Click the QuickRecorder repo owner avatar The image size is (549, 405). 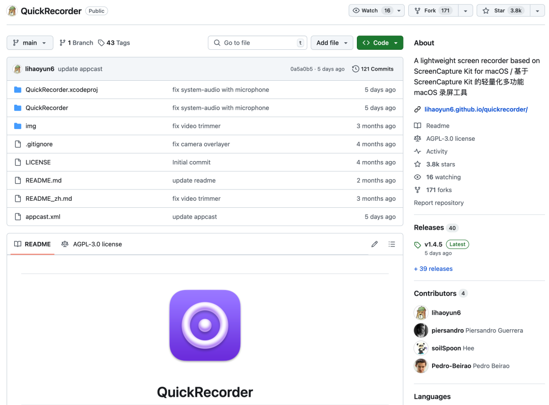point(12,11)
